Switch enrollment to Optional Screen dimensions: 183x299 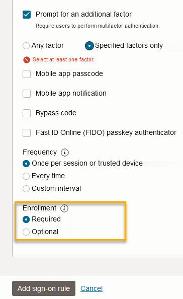[x=26, y=232]
